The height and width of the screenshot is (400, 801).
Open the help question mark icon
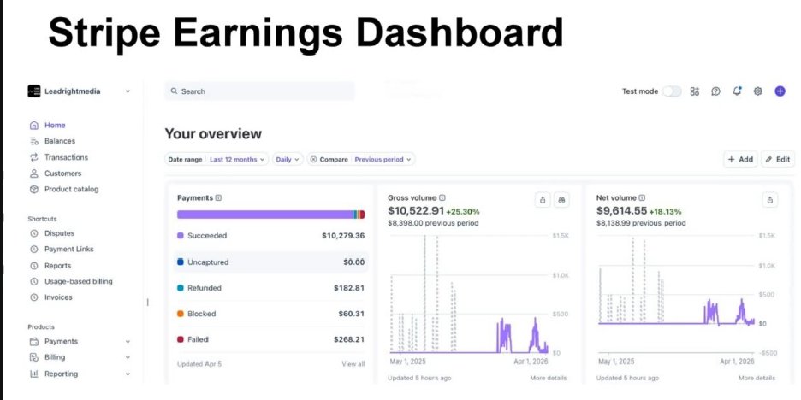(x=715, y=91)
